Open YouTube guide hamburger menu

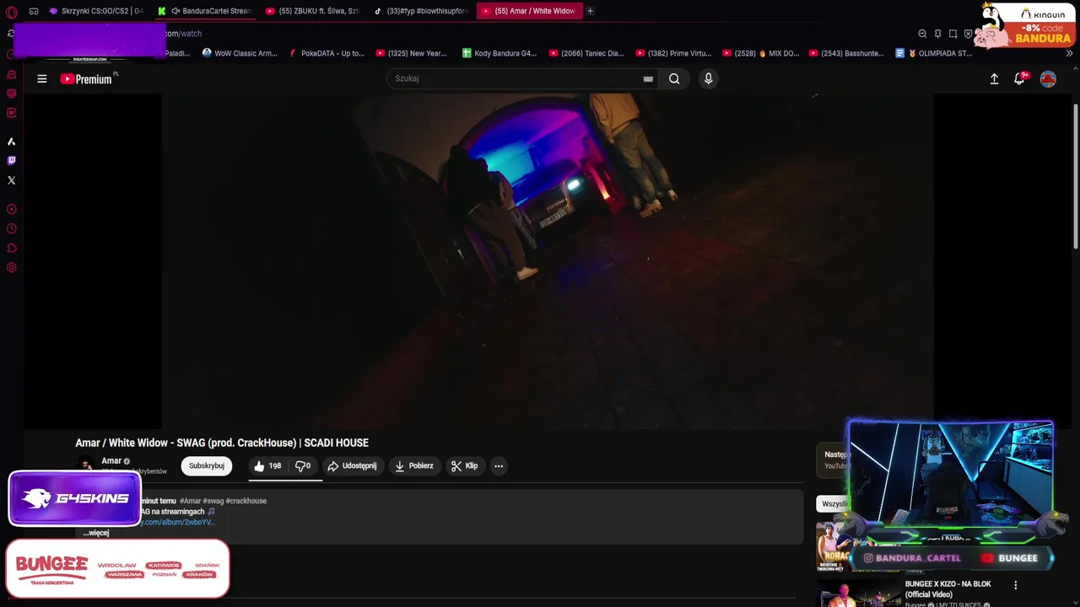tap(42, 78)
